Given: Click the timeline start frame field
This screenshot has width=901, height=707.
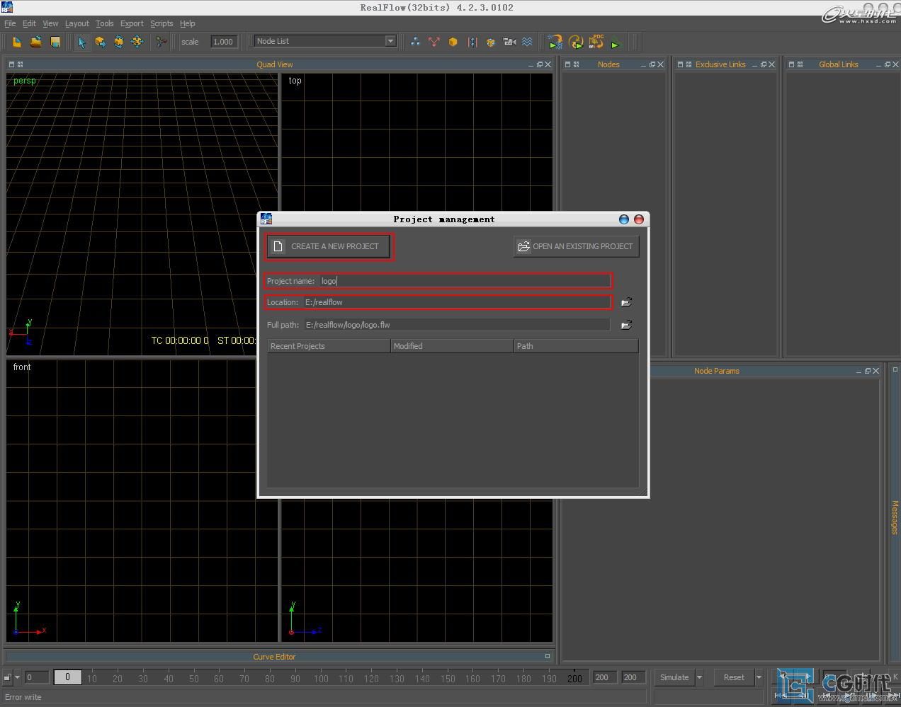Looking at the screenshot, I should 37,677.
